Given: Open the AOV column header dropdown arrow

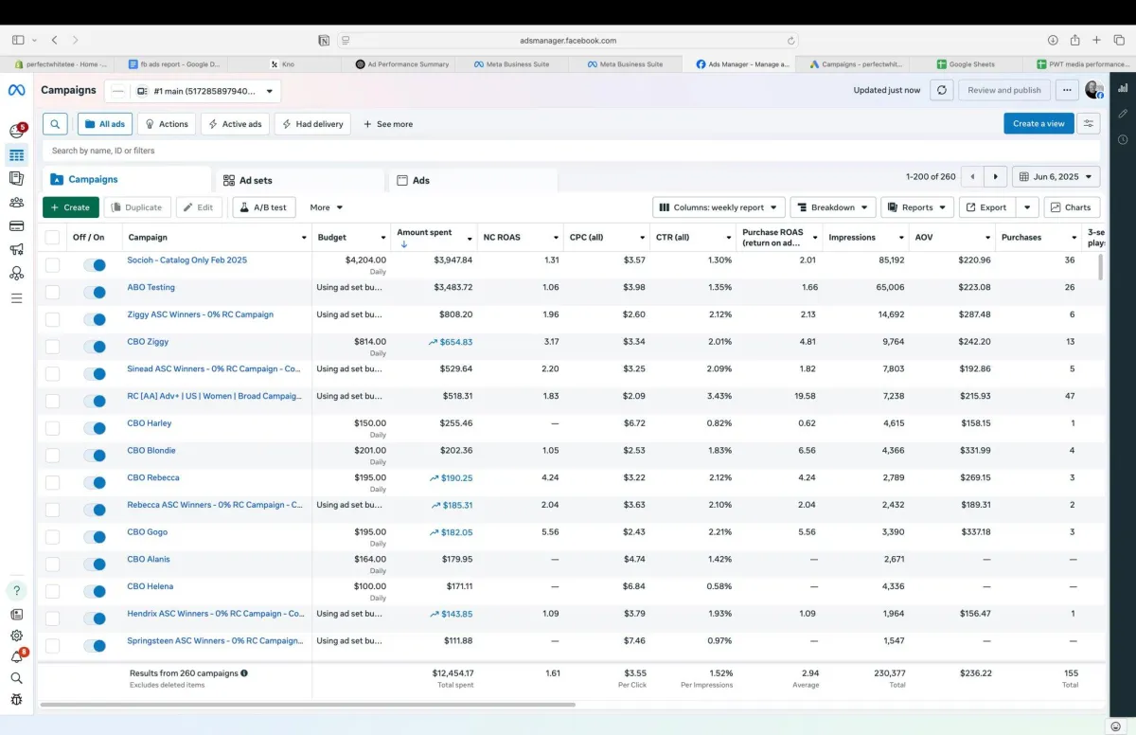Looking at the screenshot, I should [987, 238].
